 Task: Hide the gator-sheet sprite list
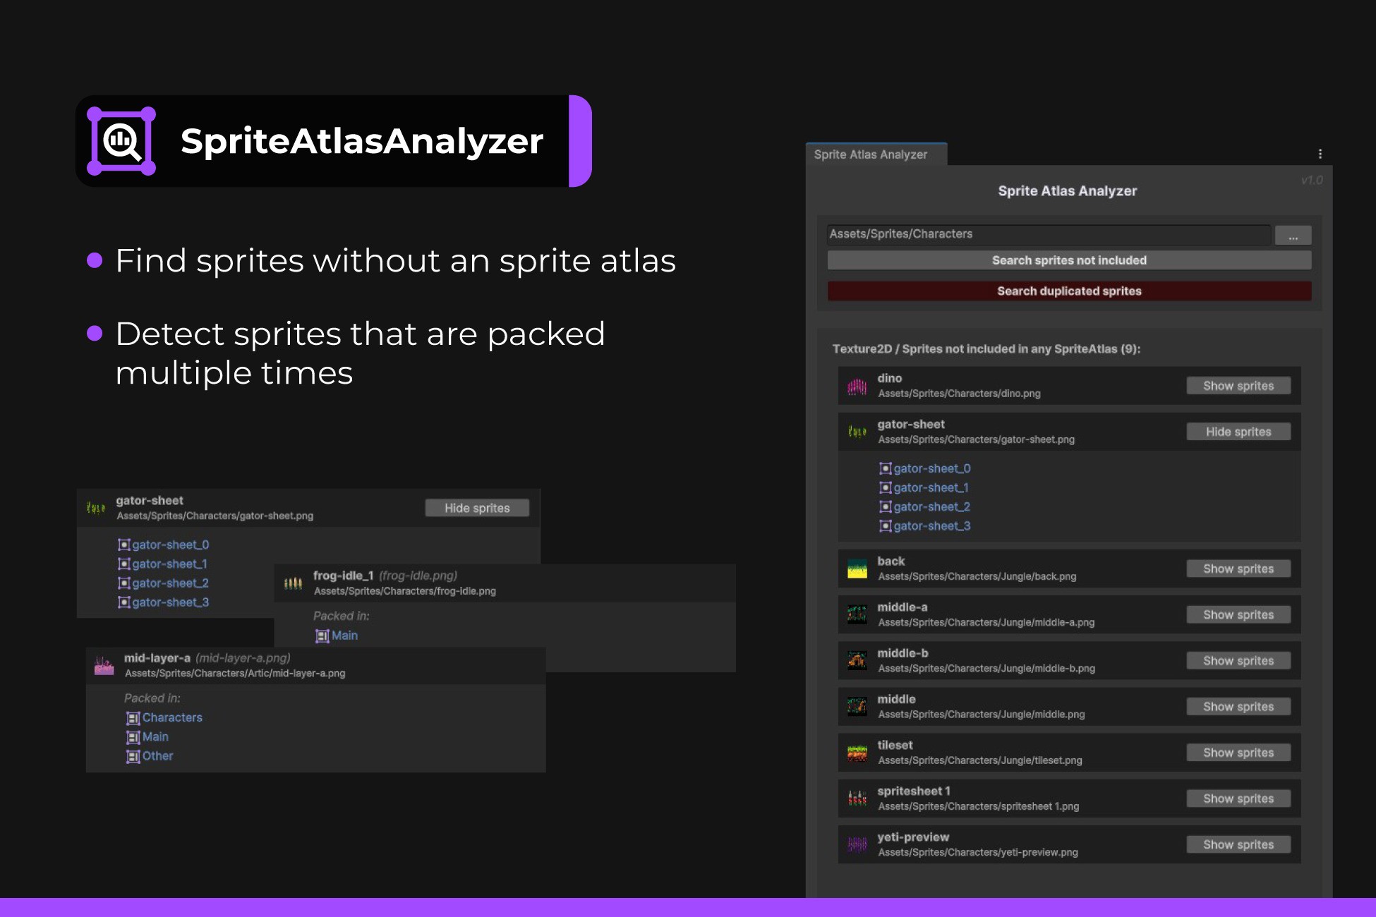click(x=1238, y=431)
